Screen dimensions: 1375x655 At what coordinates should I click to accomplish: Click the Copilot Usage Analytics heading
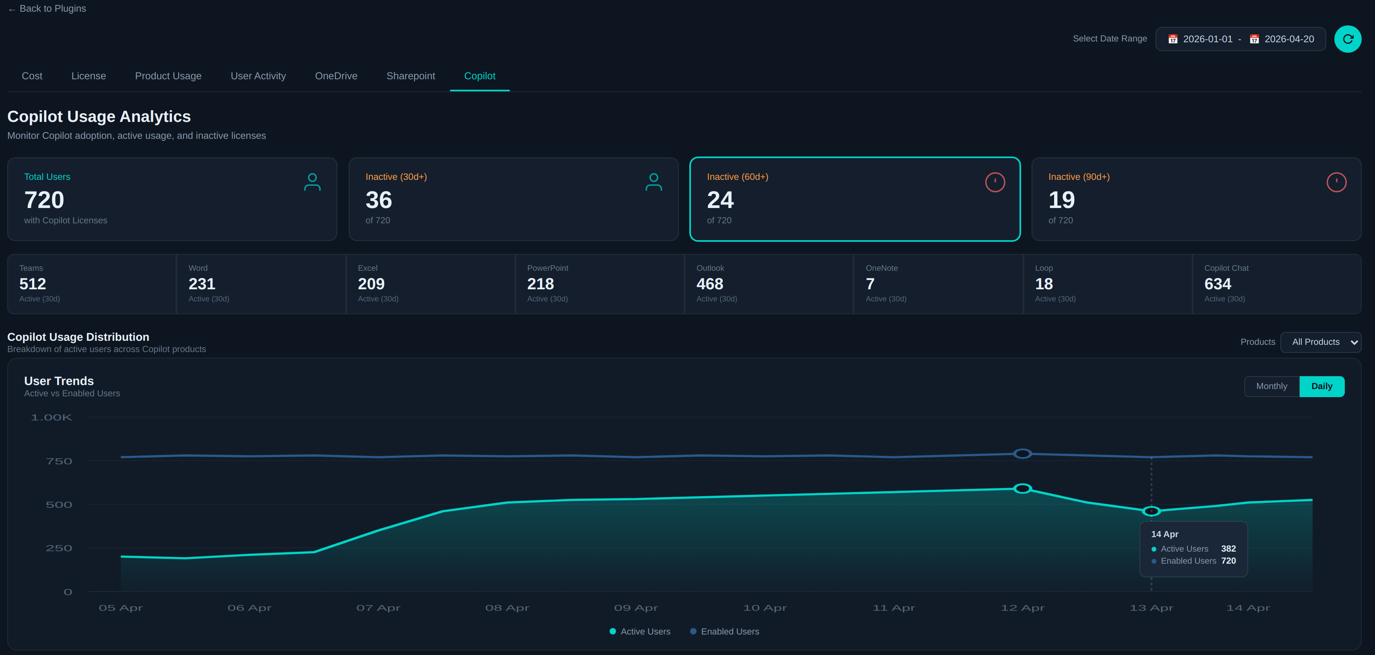click(x=99, y=116)
